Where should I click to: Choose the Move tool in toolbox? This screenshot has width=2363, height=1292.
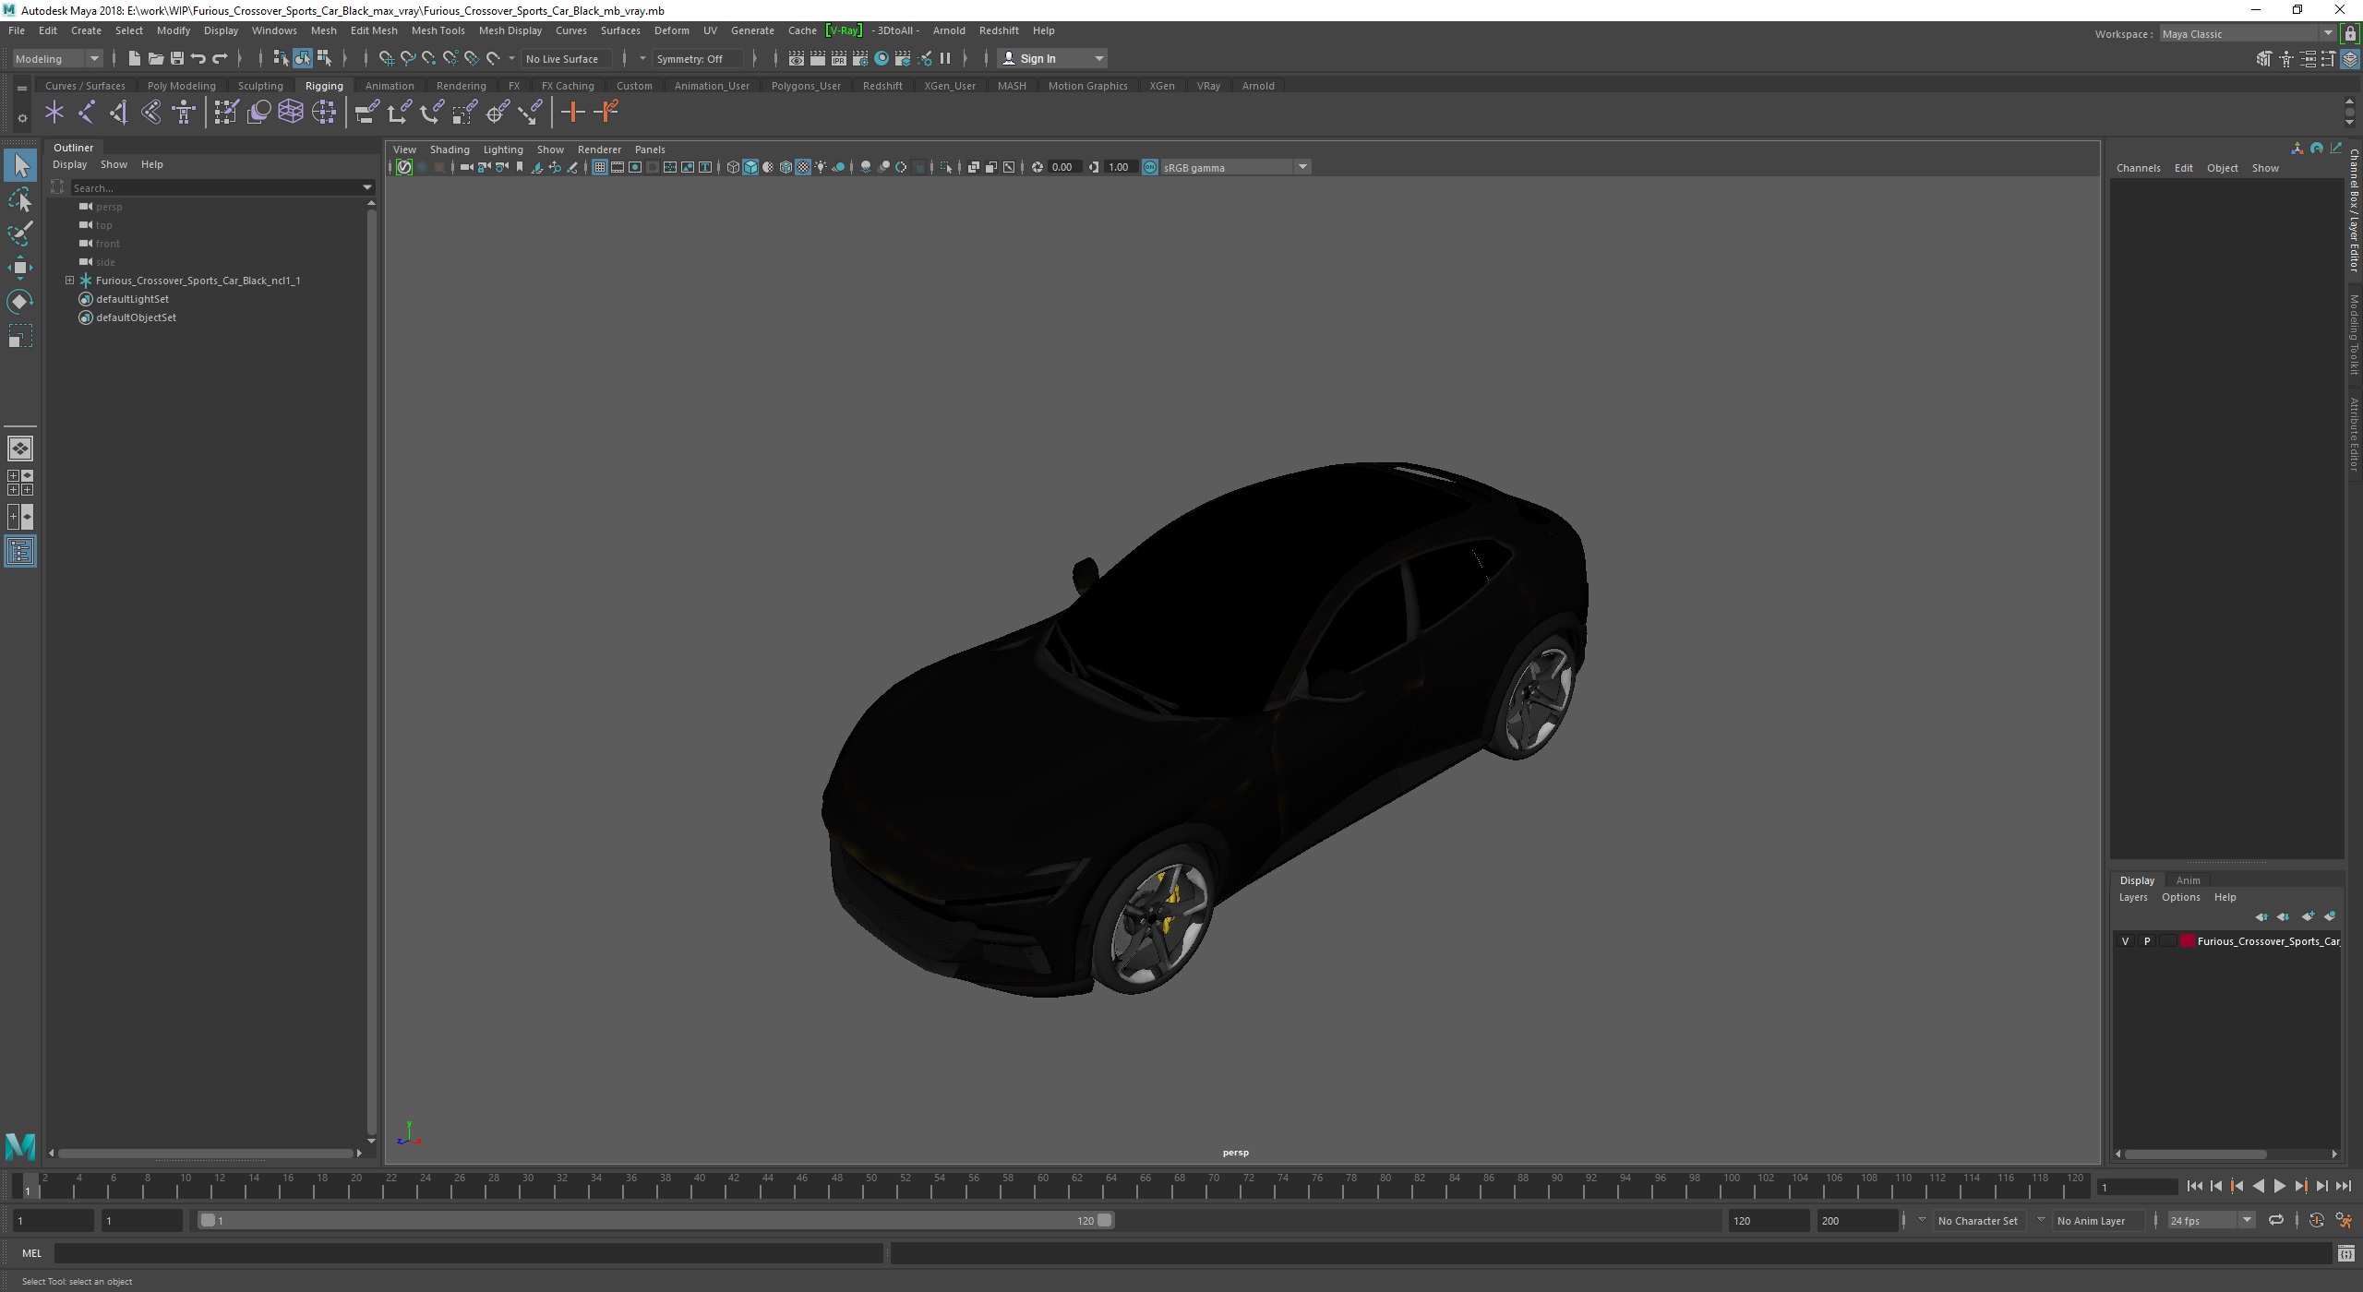(x=20, y=268)
